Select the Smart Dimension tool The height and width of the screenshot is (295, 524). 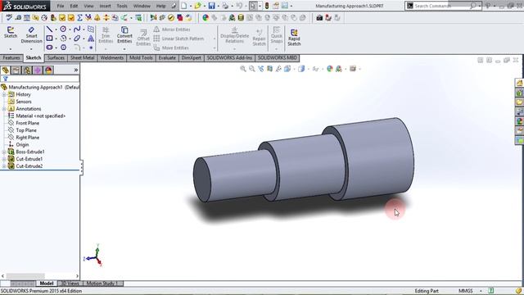31,34
